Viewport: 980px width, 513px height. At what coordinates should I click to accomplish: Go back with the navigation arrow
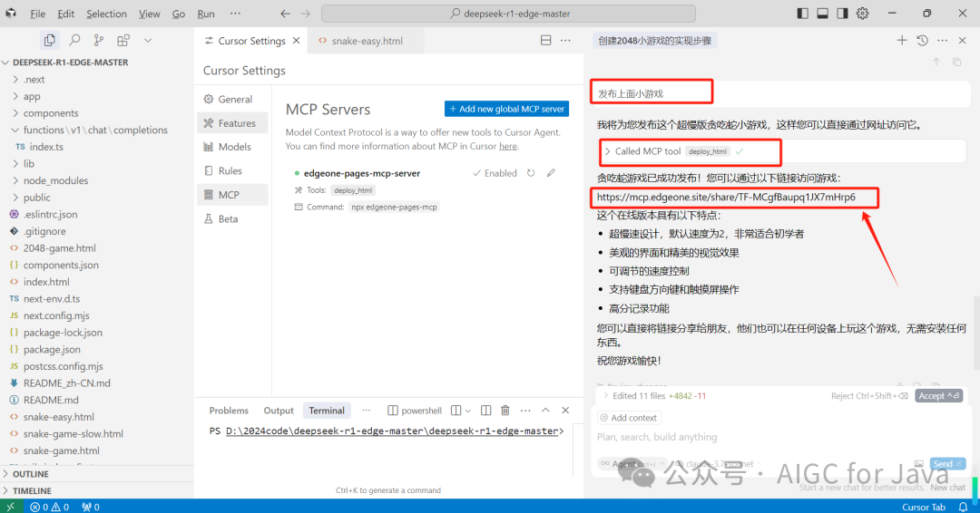coord(285,13)
